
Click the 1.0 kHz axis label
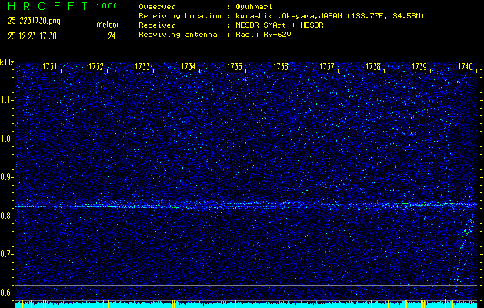click(7, 139)
